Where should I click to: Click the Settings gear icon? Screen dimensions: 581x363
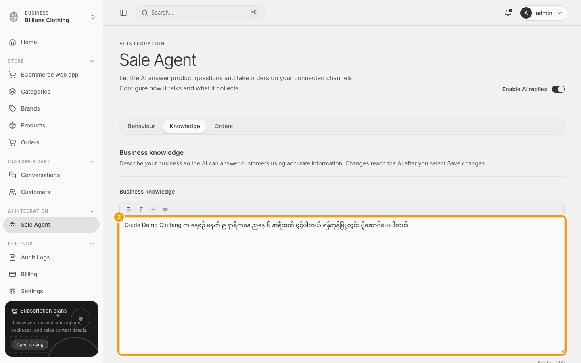pos(13,291)
